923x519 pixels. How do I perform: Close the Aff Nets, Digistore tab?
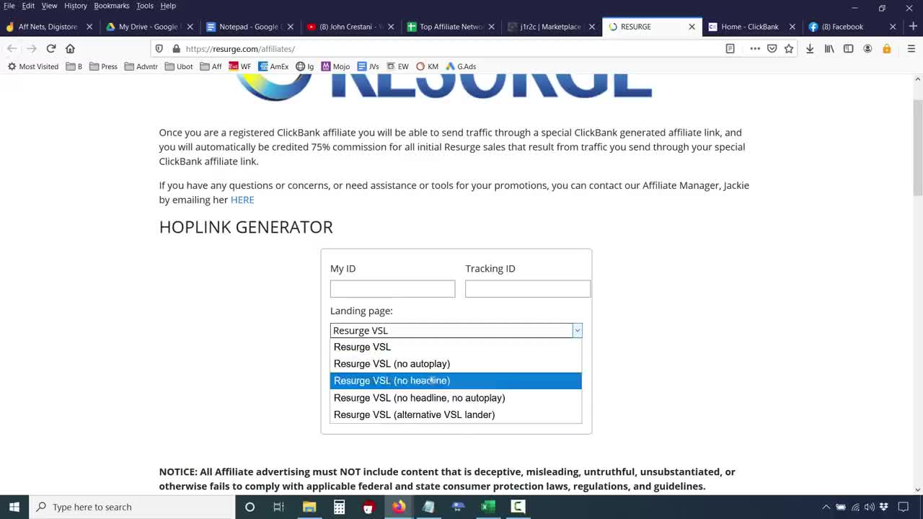(x=89, y=27)
